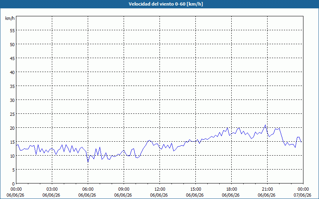Select the y-axis value "55"
This screenshot has height=199, width=319.
tap(12, 31)
